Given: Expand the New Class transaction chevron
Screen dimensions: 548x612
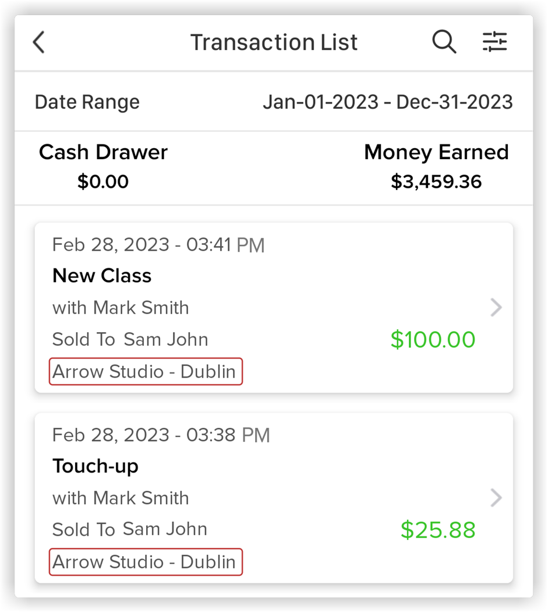Looking at the screenshot, I should (x=496, y=308).
